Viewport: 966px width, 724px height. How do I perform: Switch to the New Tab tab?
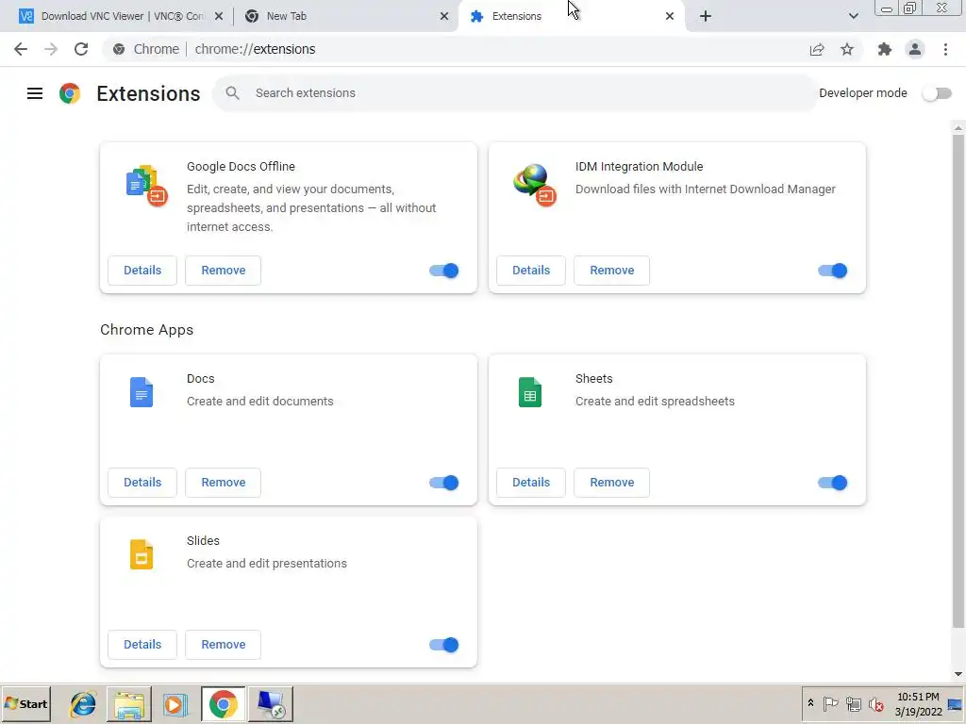pyautogui.click(x=345, y=16)
